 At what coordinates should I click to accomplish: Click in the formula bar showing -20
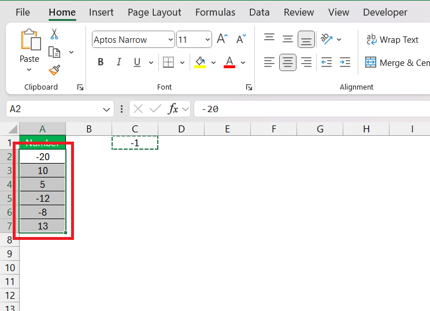point(312,109)
